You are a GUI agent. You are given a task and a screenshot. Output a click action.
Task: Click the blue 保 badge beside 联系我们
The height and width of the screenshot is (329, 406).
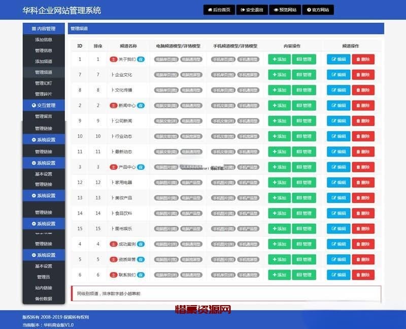(x=141, y=275)
